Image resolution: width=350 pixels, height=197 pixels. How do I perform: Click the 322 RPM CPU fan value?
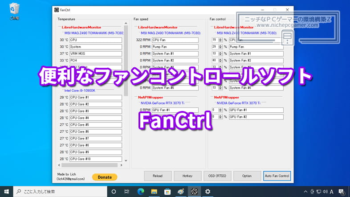click(x=143, y=40)
